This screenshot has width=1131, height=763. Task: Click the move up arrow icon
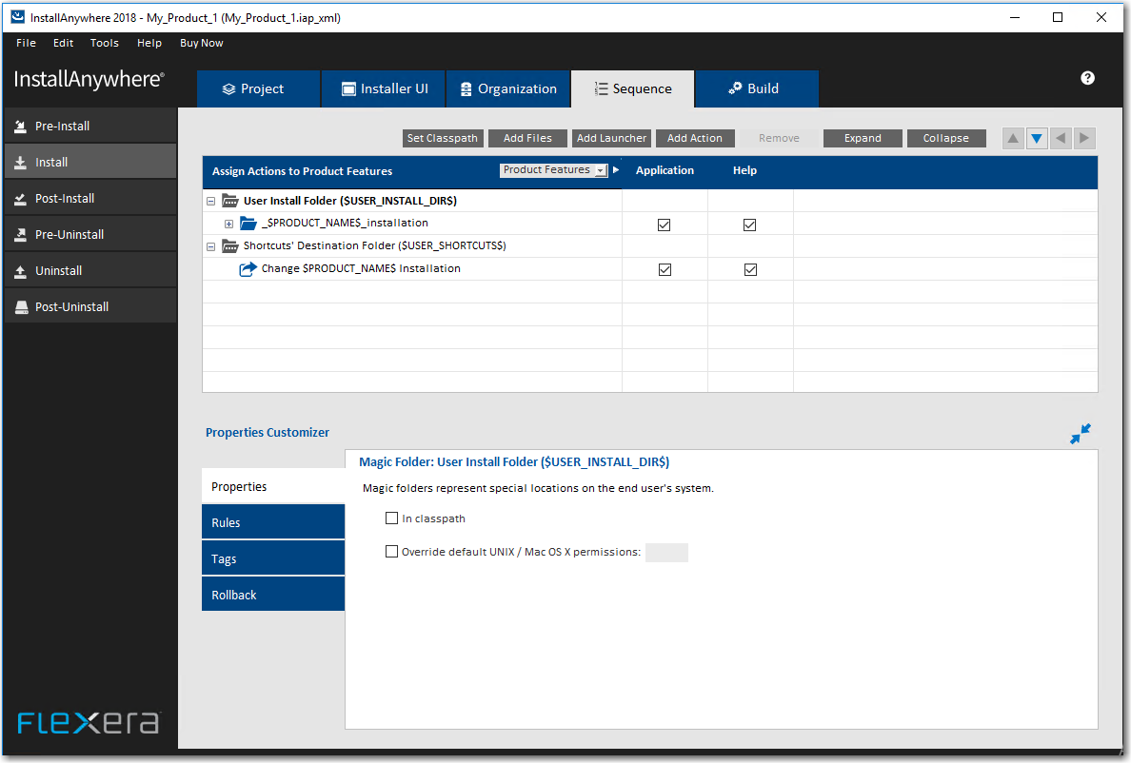tap(1013, 138)
